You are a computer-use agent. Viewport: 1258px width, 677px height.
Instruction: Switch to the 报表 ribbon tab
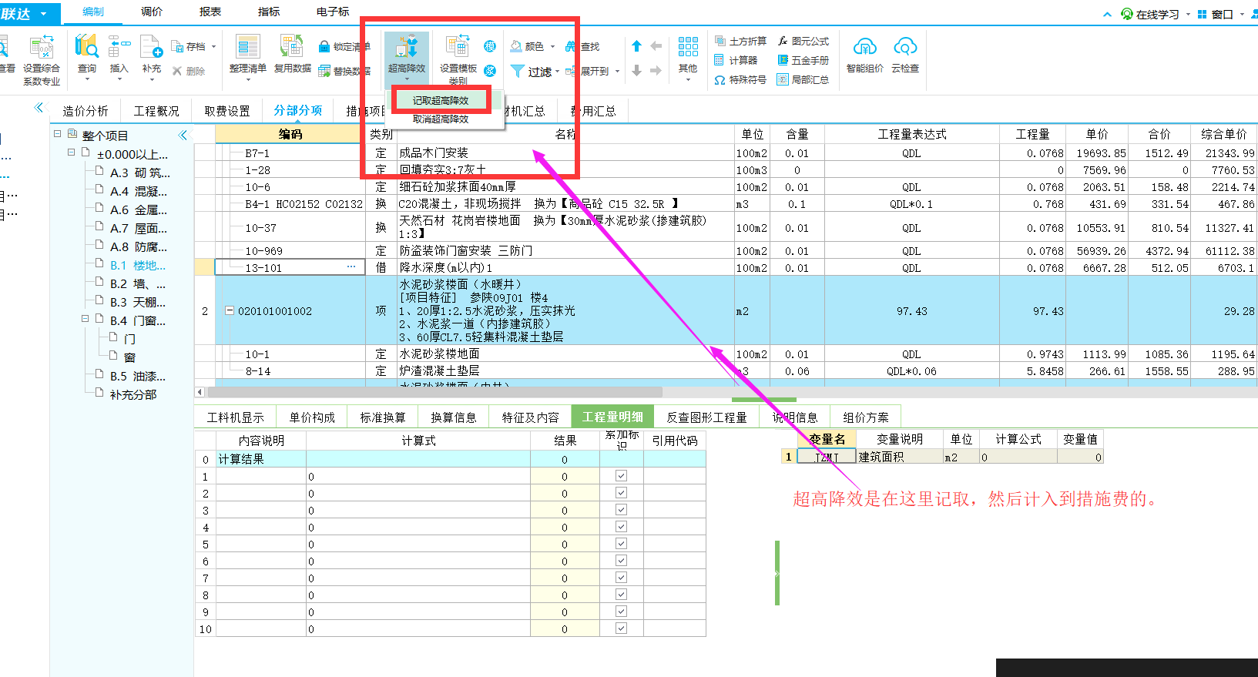210,12
